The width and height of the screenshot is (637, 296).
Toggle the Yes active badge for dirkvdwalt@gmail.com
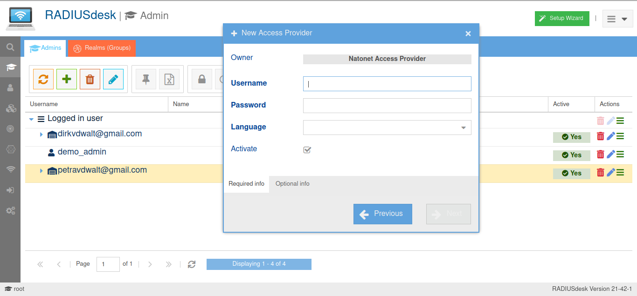pos(571,137)
